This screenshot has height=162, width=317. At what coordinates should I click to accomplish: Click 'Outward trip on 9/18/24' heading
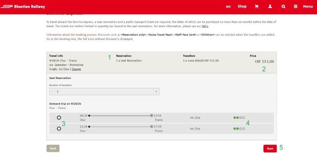point(65,104)
